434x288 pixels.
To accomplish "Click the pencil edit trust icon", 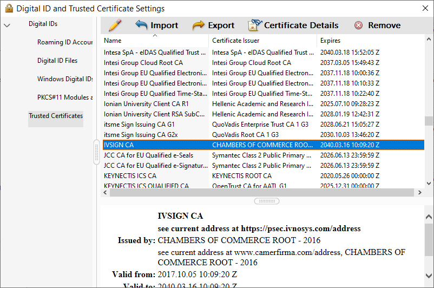I will point(115,25).
